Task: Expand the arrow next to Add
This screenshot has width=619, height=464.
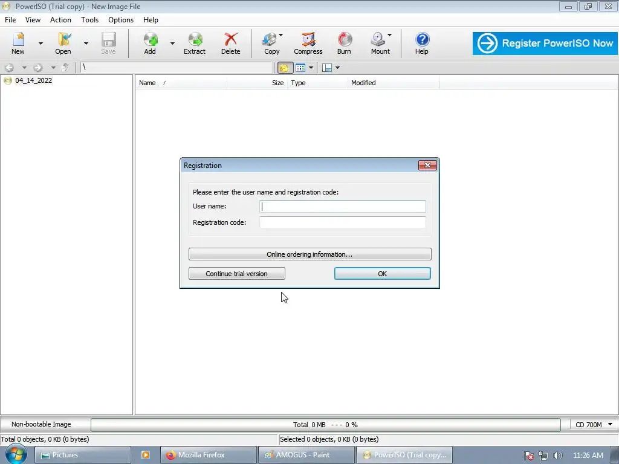Action: pos(172,43)
